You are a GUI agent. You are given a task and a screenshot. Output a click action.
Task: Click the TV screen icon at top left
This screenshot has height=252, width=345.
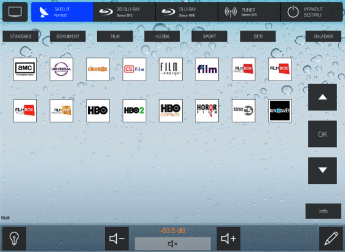(x=15, y=12)
